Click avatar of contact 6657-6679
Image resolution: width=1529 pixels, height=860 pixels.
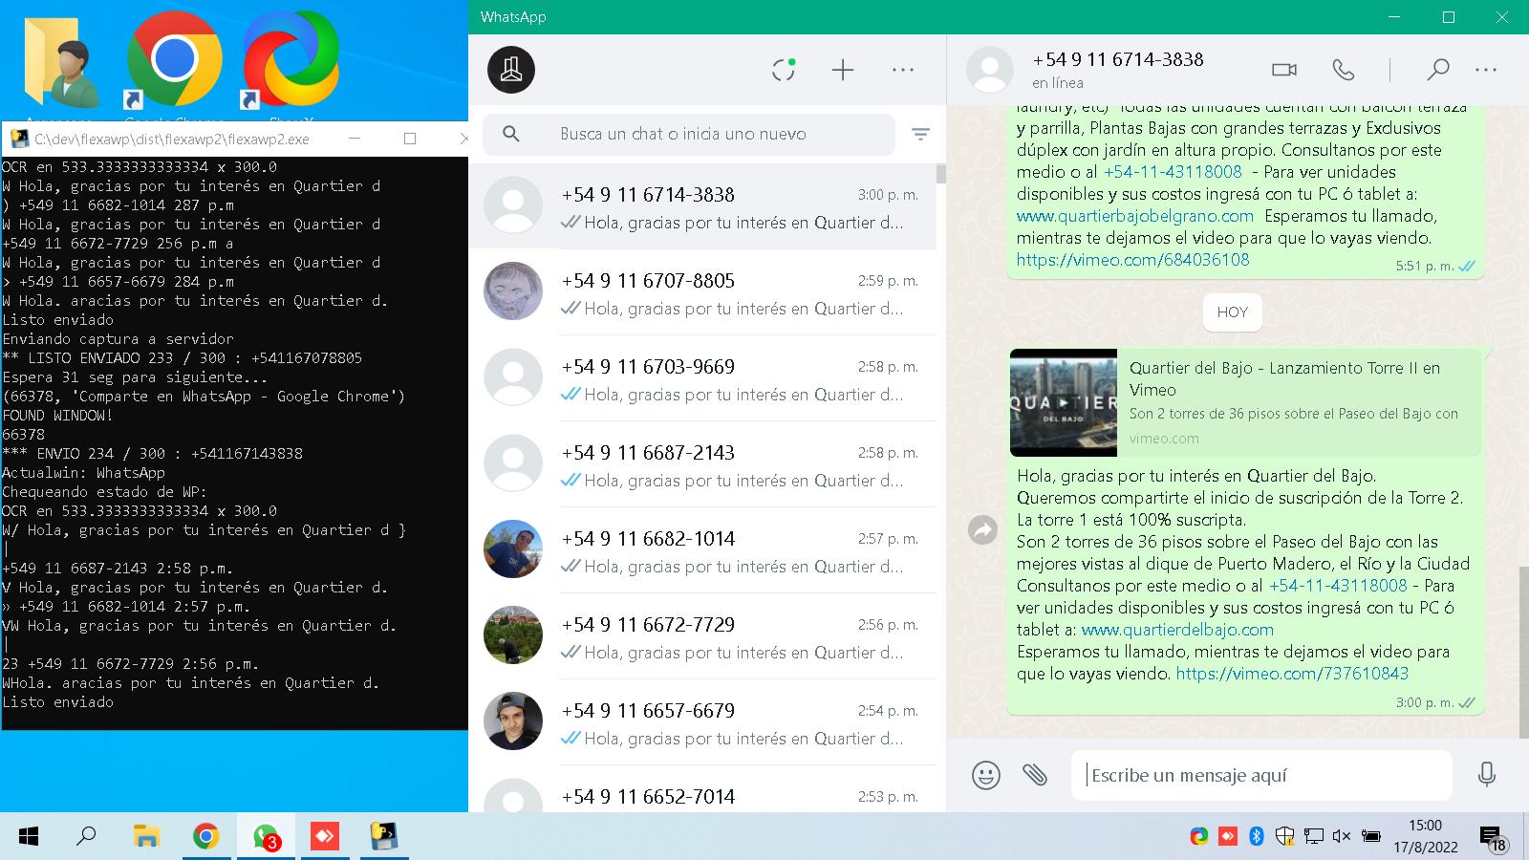513,720
